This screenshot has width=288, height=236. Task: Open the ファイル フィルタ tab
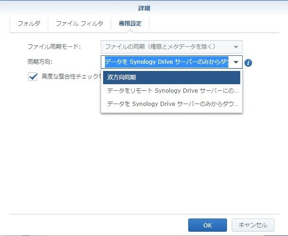pyautogui.click(x=79, y=23)
